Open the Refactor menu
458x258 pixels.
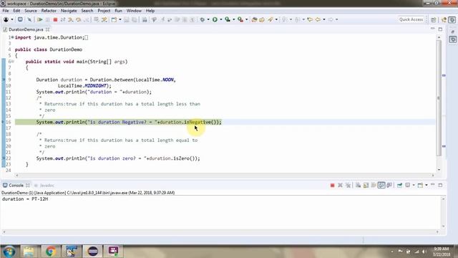[x=49, y=11]
